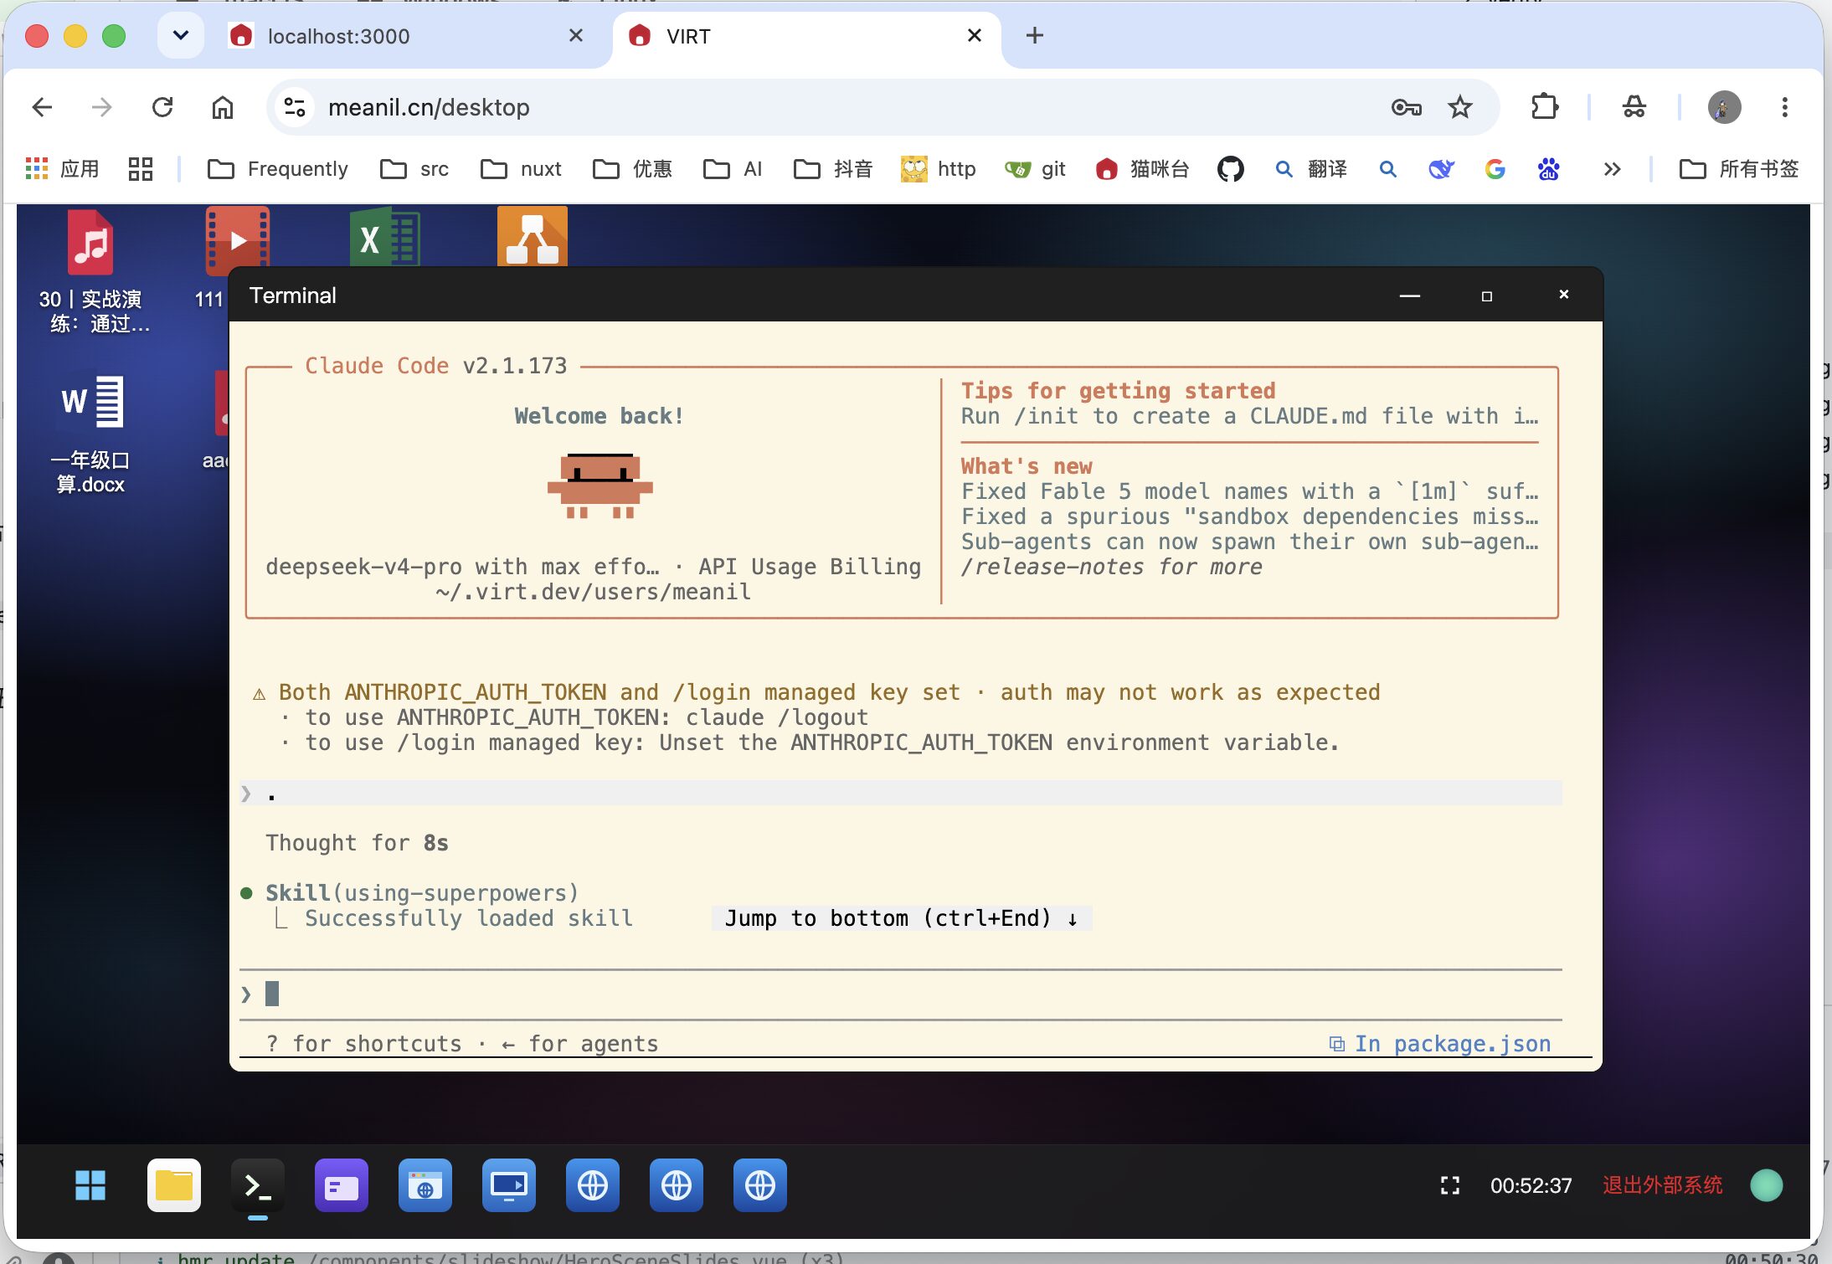1832x1264 pixels.
Task: Expand the nuxt bookmarks folder
Action: (x=521, y=169)
